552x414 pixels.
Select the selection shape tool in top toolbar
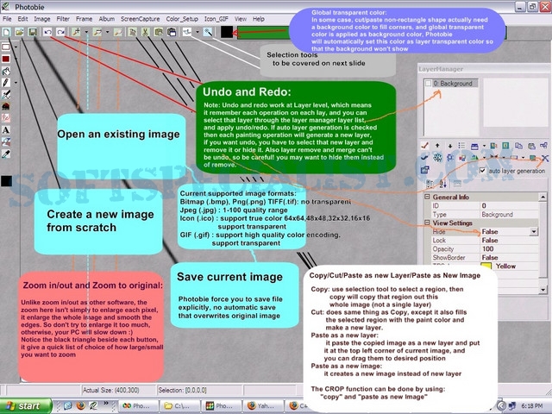[187, 32]
